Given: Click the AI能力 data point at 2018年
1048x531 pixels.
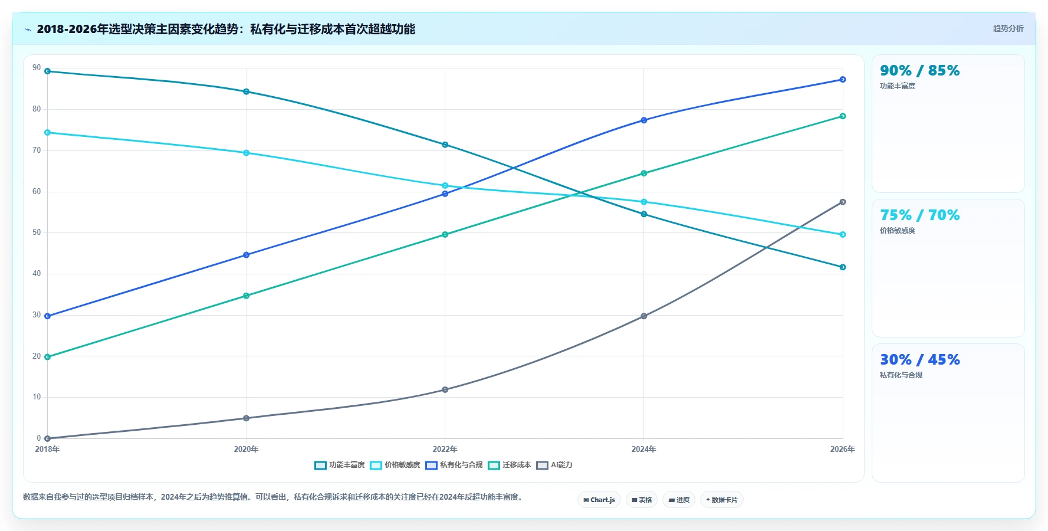Looking at the screenshot, I should (48, 438).
